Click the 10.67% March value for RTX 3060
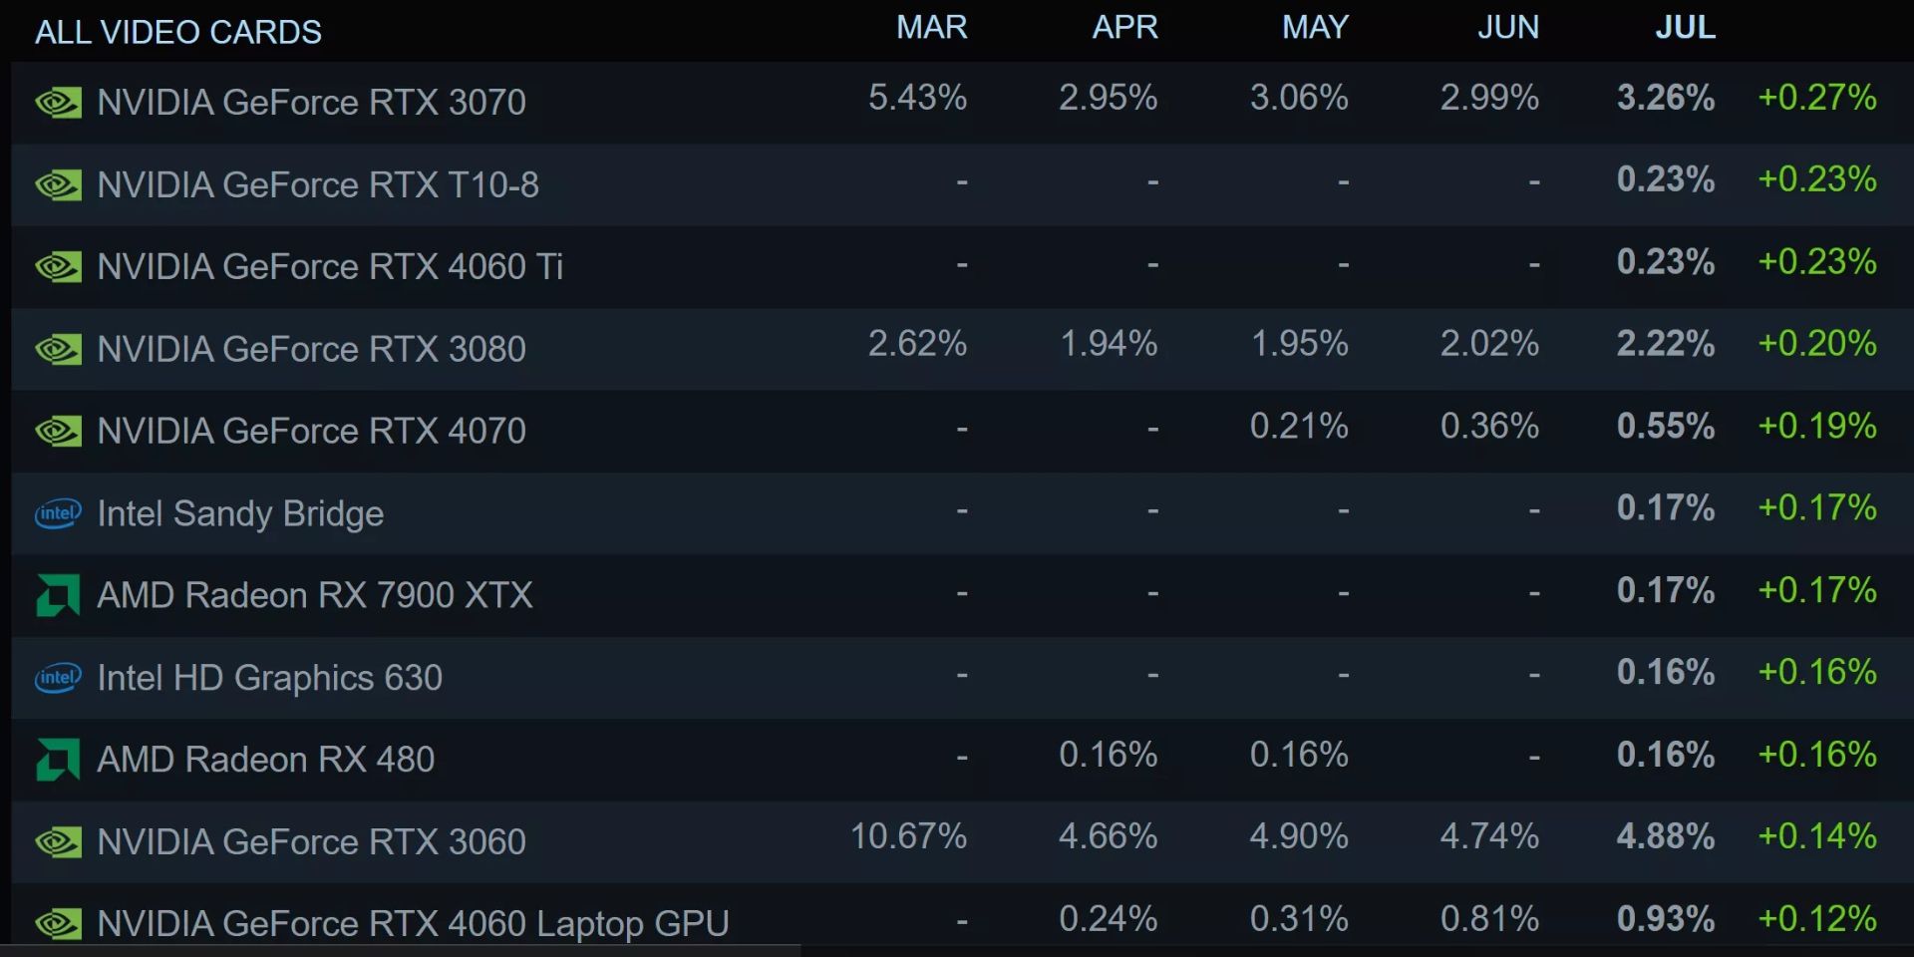The image size is (1914, 957). 908,836
